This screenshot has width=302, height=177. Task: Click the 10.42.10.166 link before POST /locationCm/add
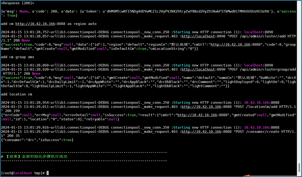[201, 107]
